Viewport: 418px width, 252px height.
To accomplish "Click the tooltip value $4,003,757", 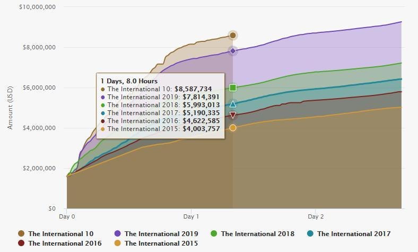I will click(x=201, y=129).
